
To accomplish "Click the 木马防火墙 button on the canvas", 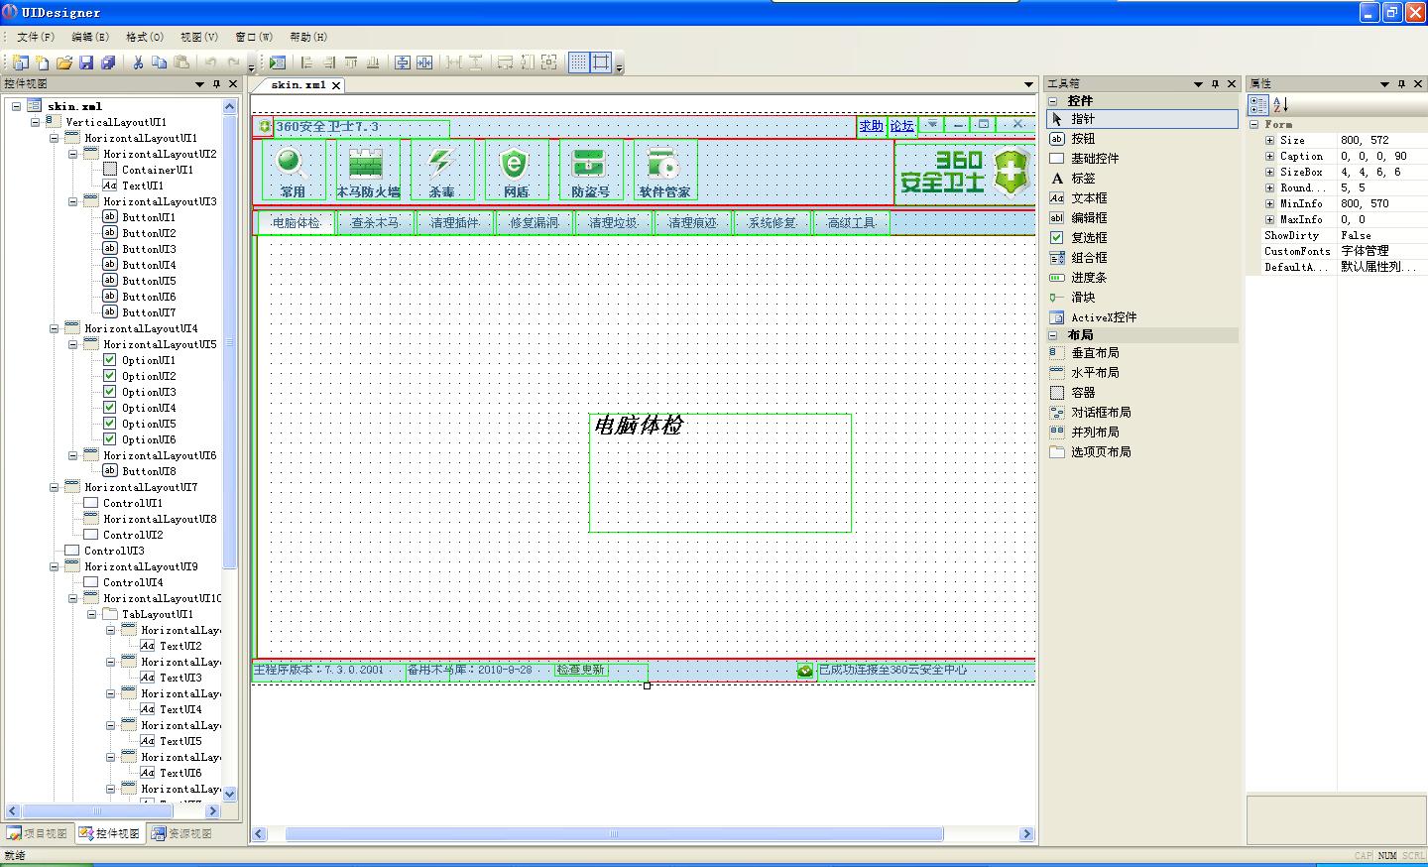I will click(368, 170).
